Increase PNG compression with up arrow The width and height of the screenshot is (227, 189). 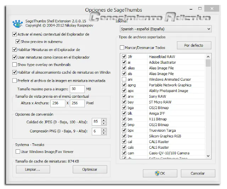[104, 130]
